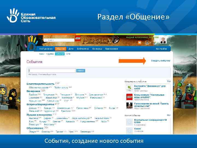Click the Dnevnik colorful hand logo
This screenshot has width=197, height=148.
(31, 43)
